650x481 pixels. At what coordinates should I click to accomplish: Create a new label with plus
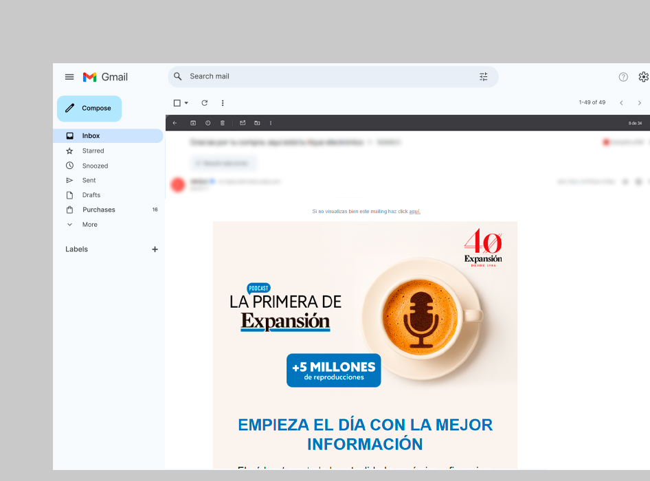pos(155,249)
